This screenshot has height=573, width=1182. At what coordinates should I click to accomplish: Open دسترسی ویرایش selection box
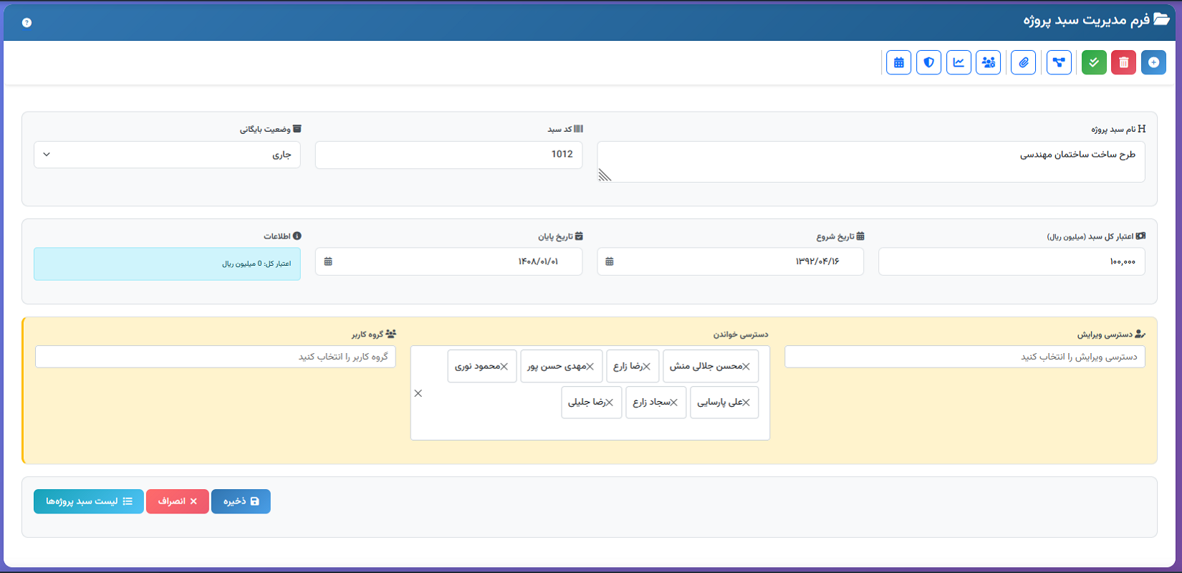(965, 357)
